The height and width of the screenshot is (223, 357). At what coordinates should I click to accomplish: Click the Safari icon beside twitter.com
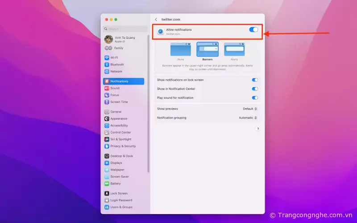pyautogui.click(x=161, y=32)
